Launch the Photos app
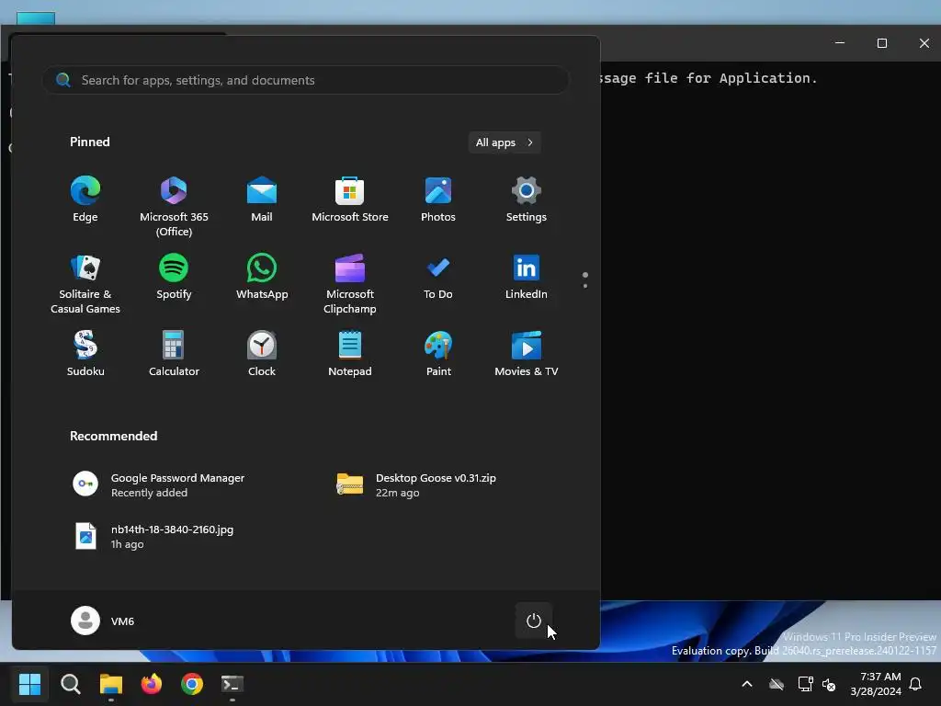 [438, 200]
